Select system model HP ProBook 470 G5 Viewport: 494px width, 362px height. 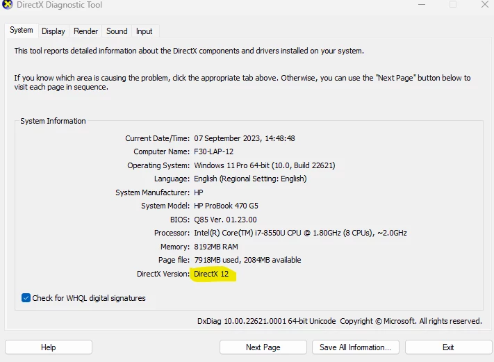(227, 206)
